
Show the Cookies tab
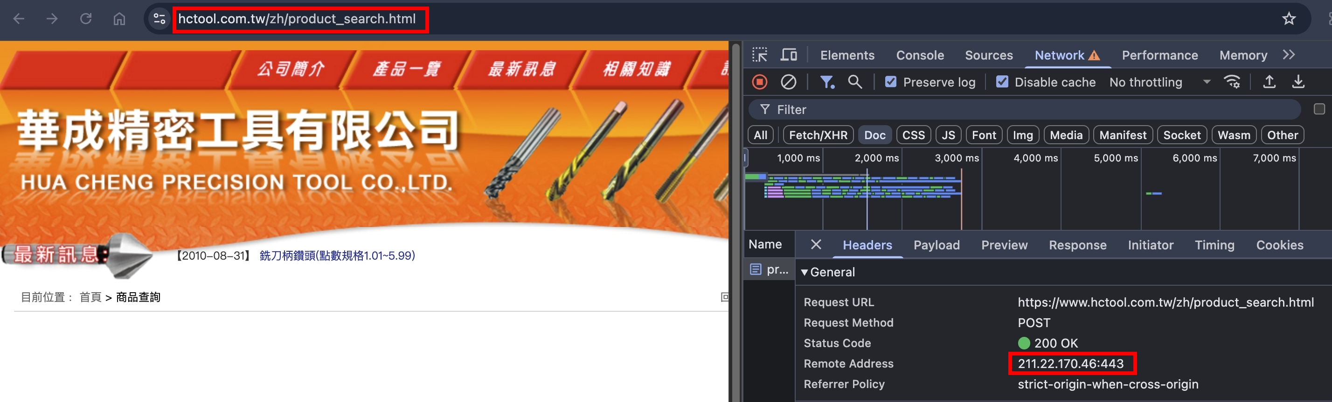[1280, 245]
